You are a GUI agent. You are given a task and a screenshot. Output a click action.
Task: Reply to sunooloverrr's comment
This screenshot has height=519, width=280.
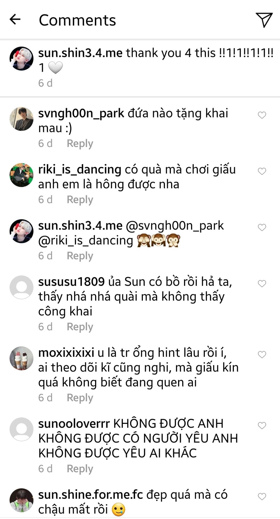point(80,468)
